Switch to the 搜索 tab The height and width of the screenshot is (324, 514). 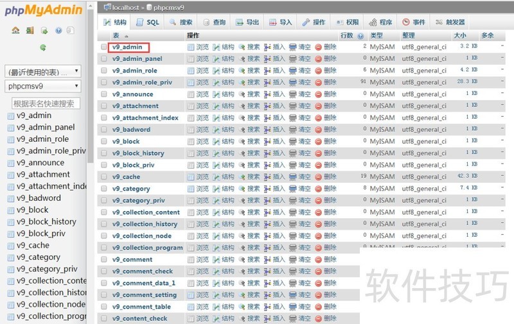(x=181, y=22)
